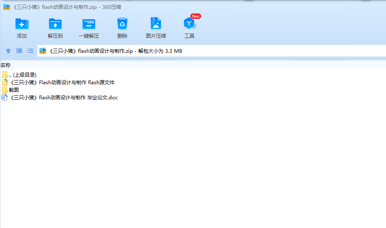The image size is (386, 228).
Task: Click the 360压缩 app icon in the title bar
Action: [x=7, y=7]
